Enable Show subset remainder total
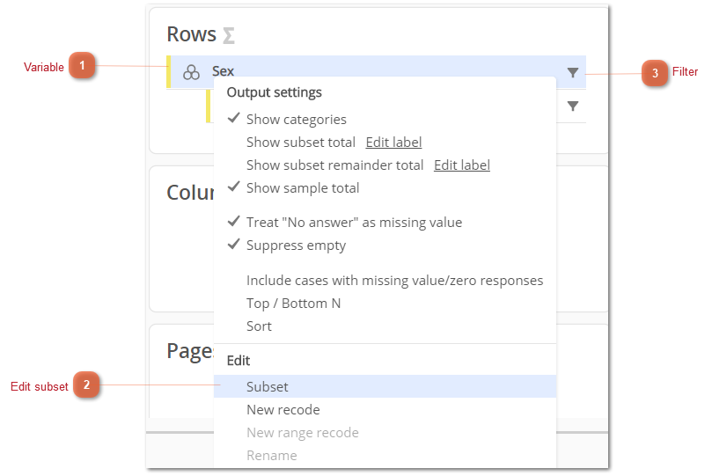Screen dimensions: 712x476 334,165
